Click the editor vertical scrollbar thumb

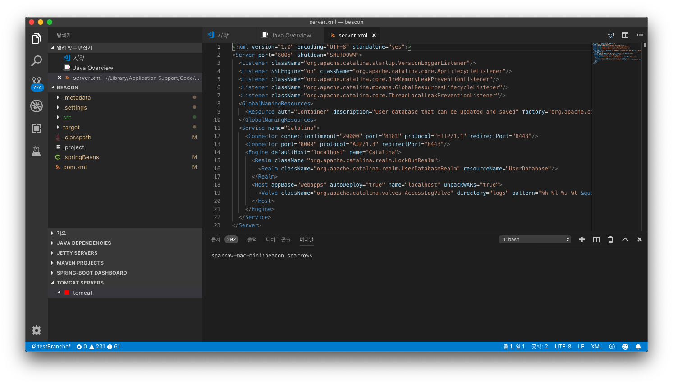click(x=645, y=45)
